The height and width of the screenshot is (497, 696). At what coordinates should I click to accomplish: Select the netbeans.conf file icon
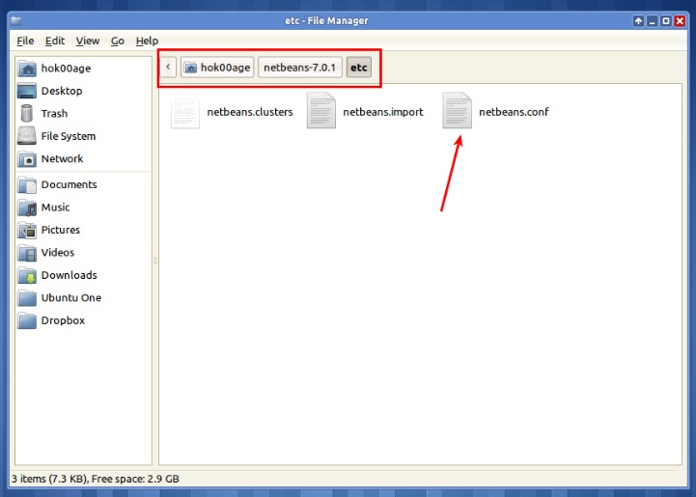coord(457,111)
